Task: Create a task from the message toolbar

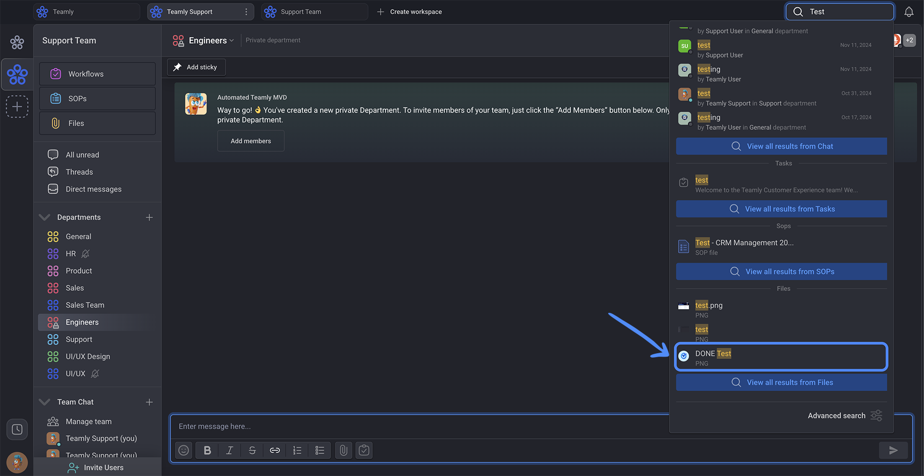Action: tap(364, 450)
